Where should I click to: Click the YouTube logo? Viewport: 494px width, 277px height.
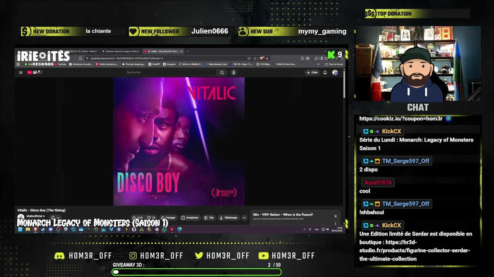[x=34, y=72]
